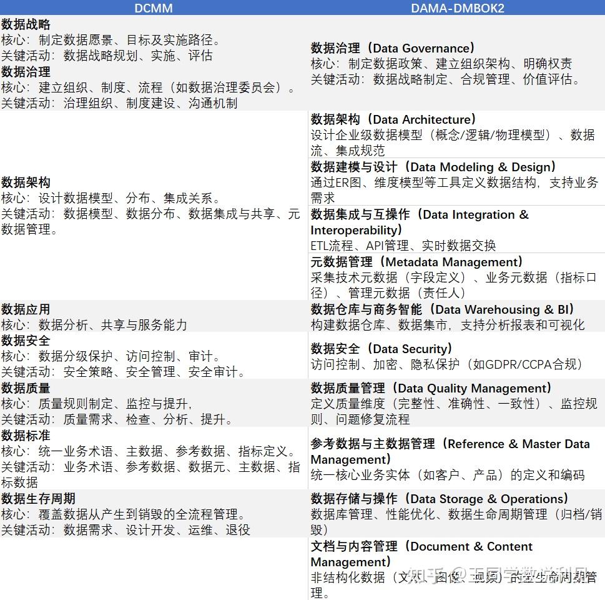This screenshot has height=600, width=605.
Task: Select the 数据架构 heading in DCMM column
Action: tap(26, 182)
